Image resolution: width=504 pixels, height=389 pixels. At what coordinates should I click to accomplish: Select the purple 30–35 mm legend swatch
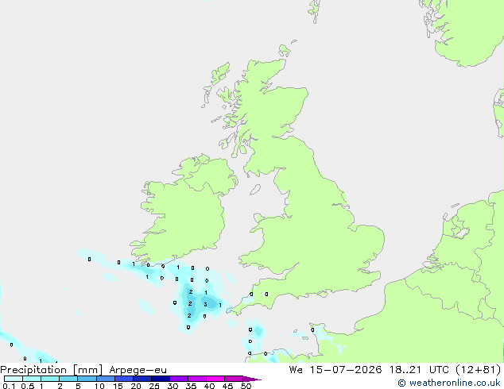[178, 379]
